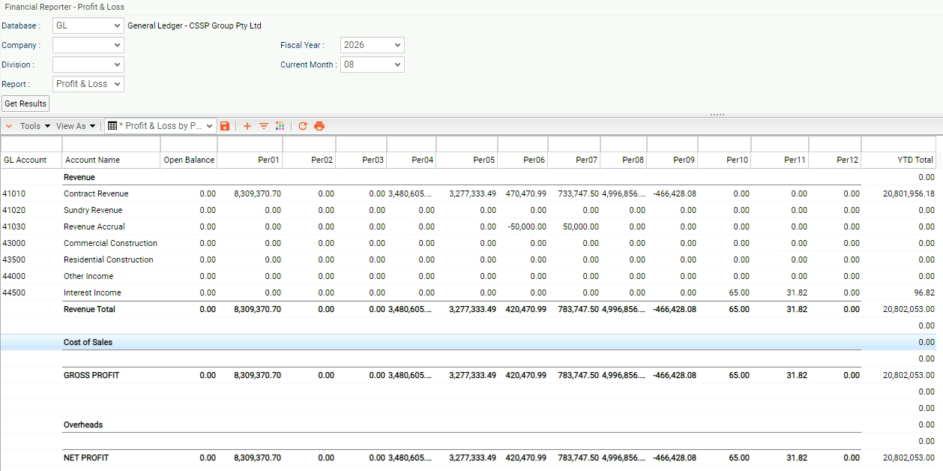Click the Account Name column header
This screenshot has width=943, height=471.
111,160
